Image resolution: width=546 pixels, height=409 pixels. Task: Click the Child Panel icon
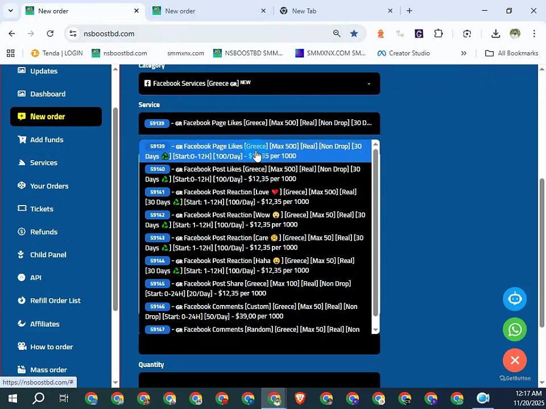click(x=21, y=254)
